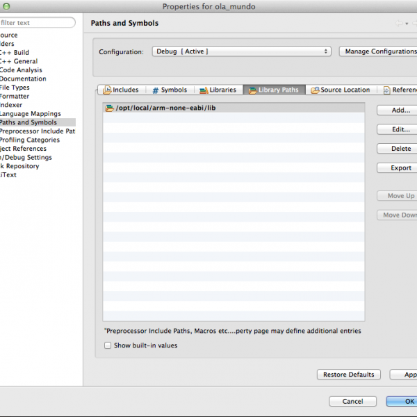
Task: Open the Configuration dropdown
Action: 240,51
